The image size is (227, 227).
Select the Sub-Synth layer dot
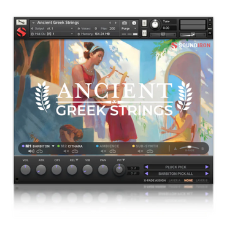tap(134, 146)
